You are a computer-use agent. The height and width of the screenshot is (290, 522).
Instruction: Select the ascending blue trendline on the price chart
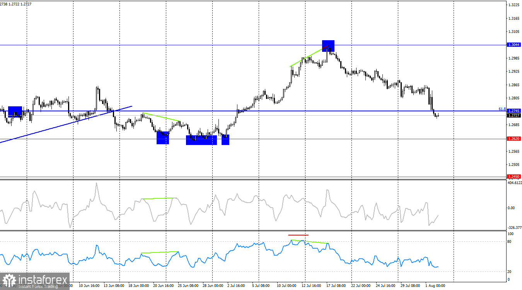coord(66,125)
